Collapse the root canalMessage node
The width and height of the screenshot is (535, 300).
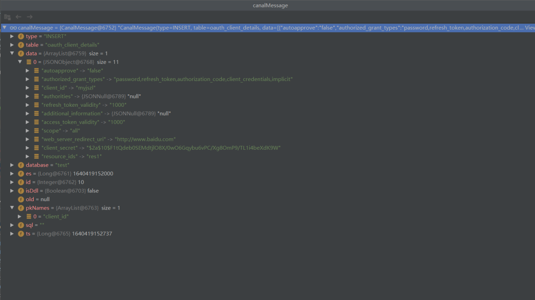(x=4, y=28)
